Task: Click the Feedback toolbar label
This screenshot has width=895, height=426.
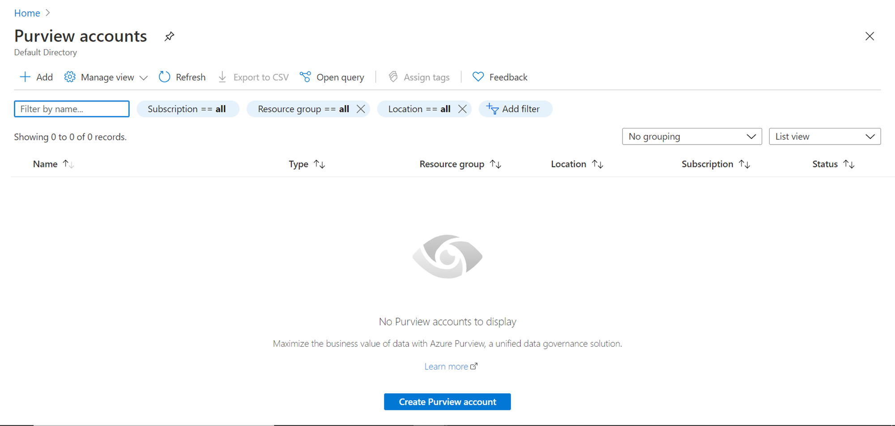Action: 508,77
